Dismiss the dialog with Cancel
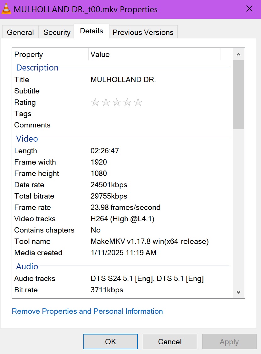Screen dimensions: 261x354 170,342
